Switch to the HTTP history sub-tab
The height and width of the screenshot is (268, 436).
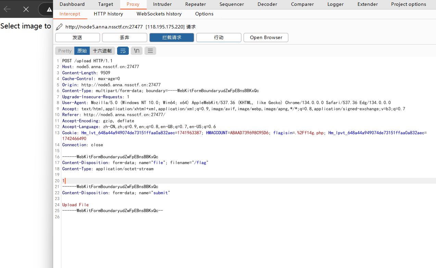click(108, 14)
